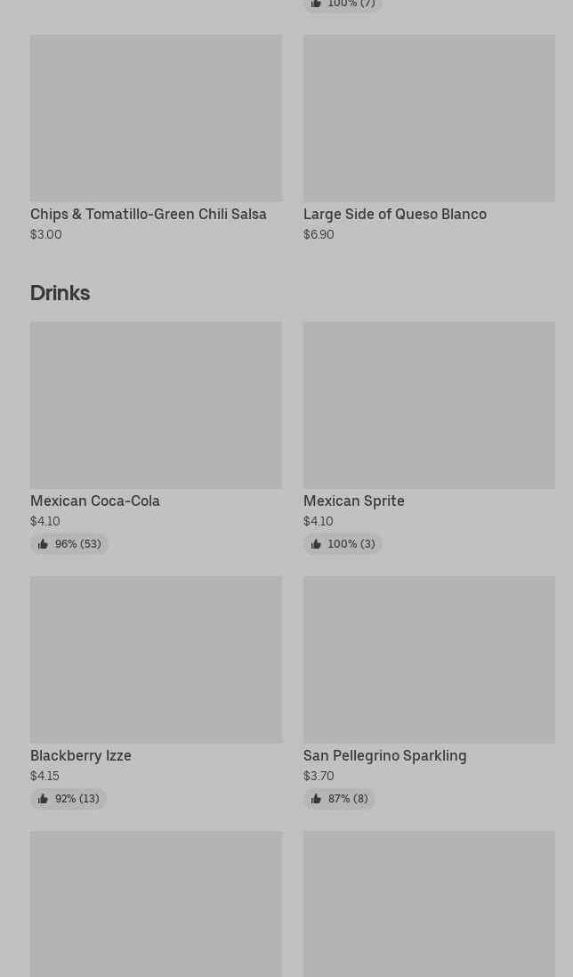Open Chips & Tomatillo-Green Chili Salsa item
Viewport: 573px width, 977px height.
148,214
